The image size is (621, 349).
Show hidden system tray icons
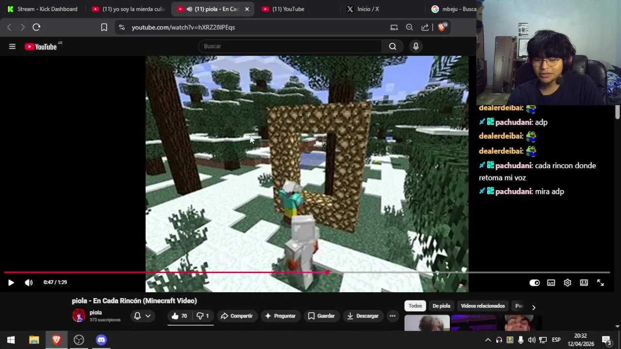click(x=488, y=340)
